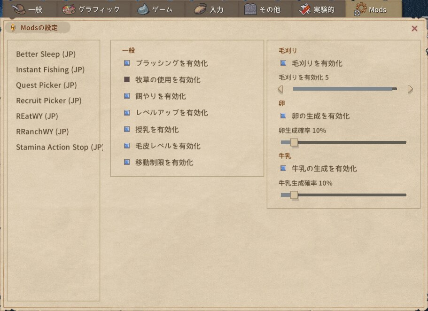This screenshot has height=311, width=428.
Task: Click the 卵生成確率 slider handle
Action: pyautogui.click(x=294, y=142)
